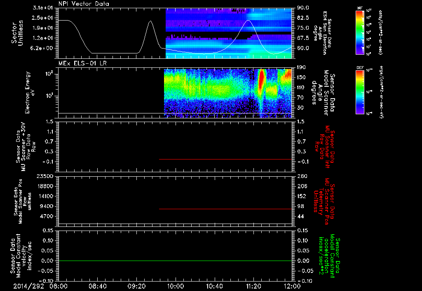Click the 190 scanner angle tick label
This screenshot has width=422, height=291.
pyautogui.click(x=301, y=67)
